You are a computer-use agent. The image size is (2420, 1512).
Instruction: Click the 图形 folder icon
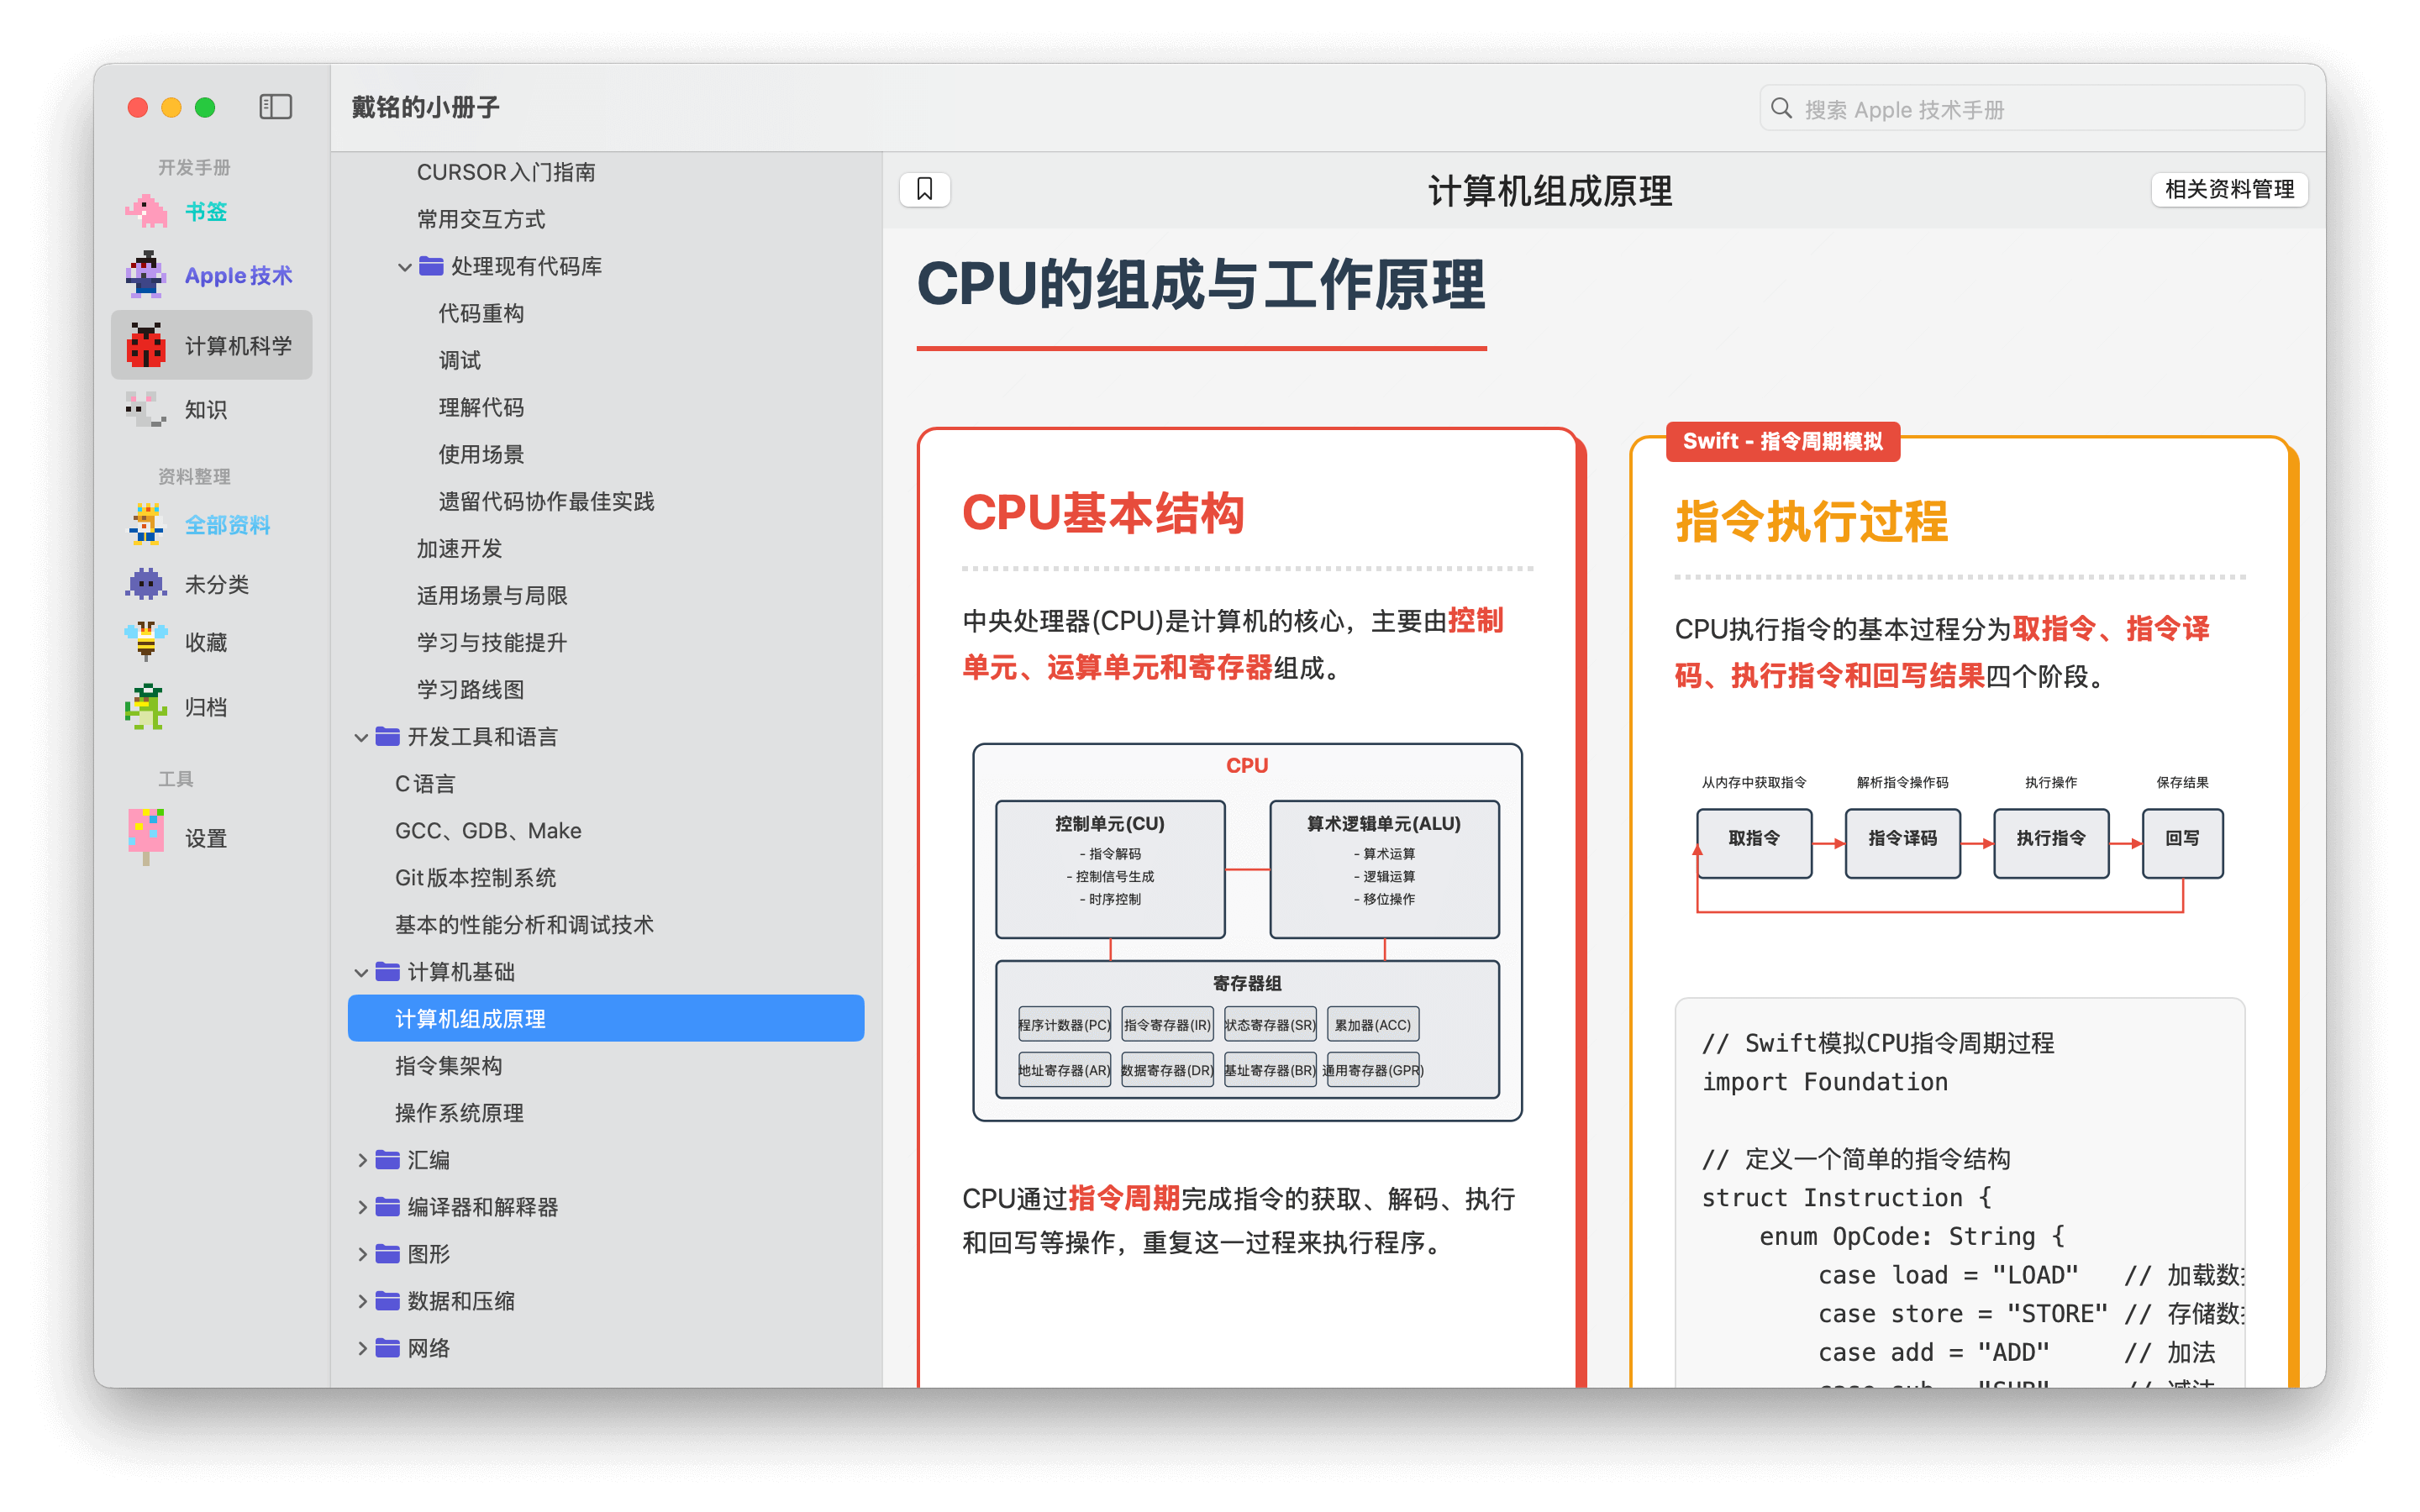pyautogui.click(x=387, y=1254)
